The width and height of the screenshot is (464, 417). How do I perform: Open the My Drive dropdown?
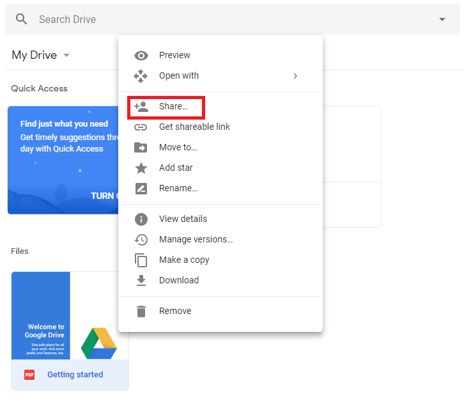pyautogui.click(x=66, y=56)
